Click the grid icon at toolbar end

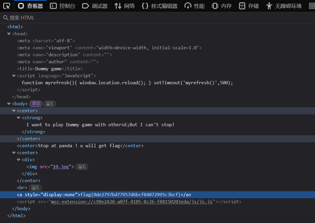coord(312,6)
